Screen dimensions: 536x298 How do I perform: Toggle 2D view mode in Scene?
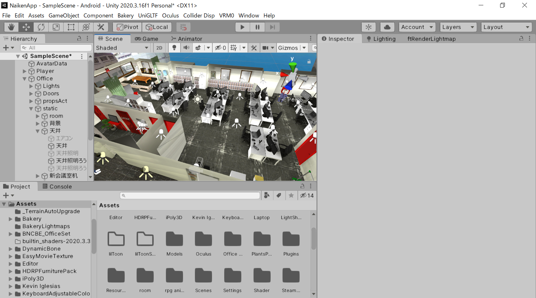[159, 48]
